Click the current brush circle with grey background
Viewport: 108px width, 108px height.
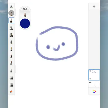click(x=11, y=13)
